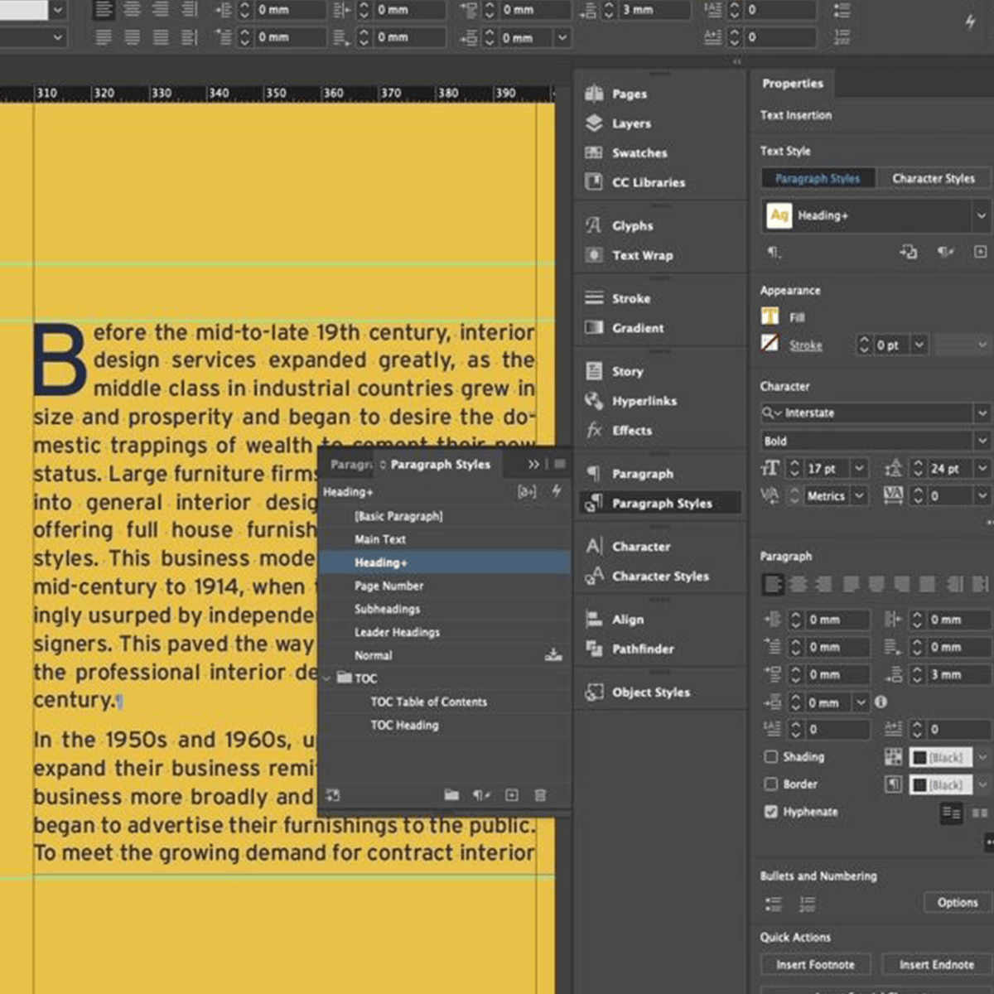Switch to the Character Styles tab
The width and height of the screenshot is (994, 994).
tap(933, 178)
